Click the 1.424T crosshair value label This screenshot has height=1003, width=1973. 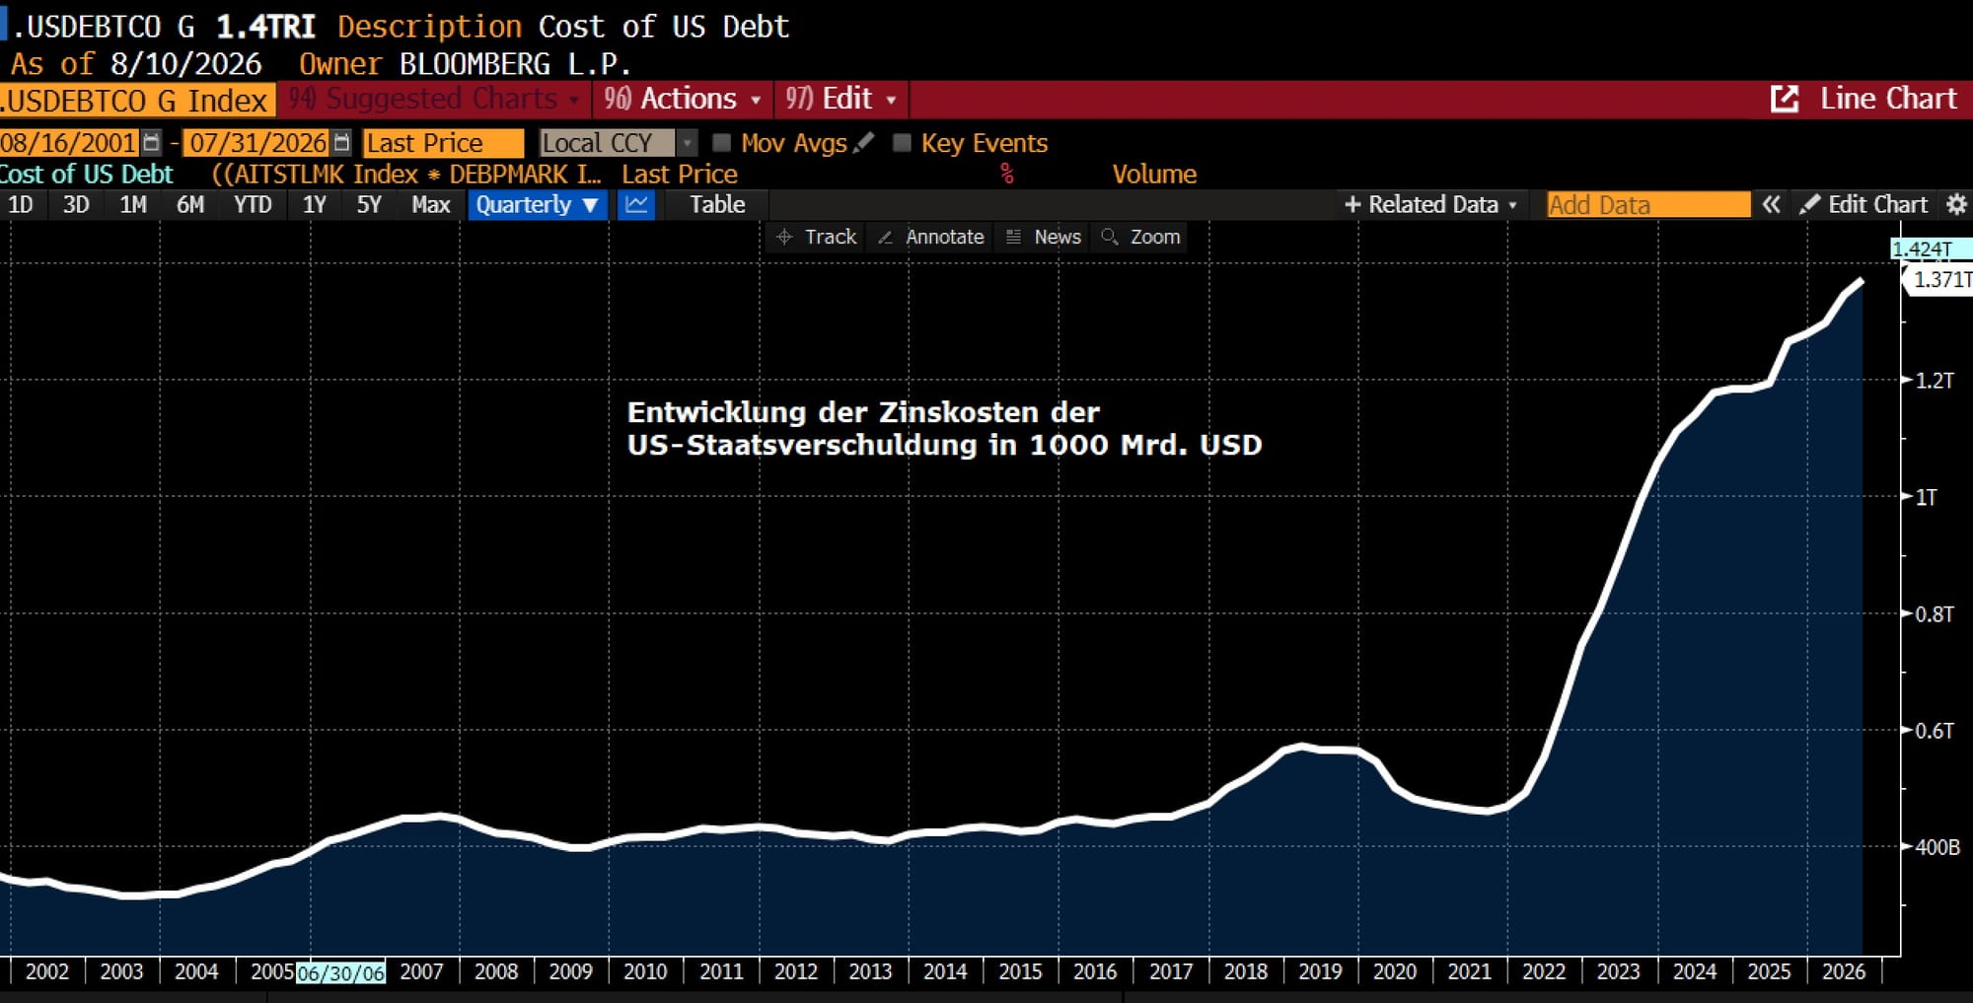tap(1932, 249)
